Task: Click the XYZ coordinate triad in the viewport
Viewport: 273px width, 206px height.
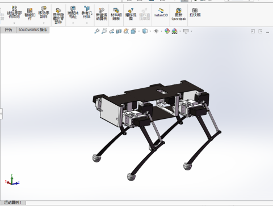Action: [12, 179]
